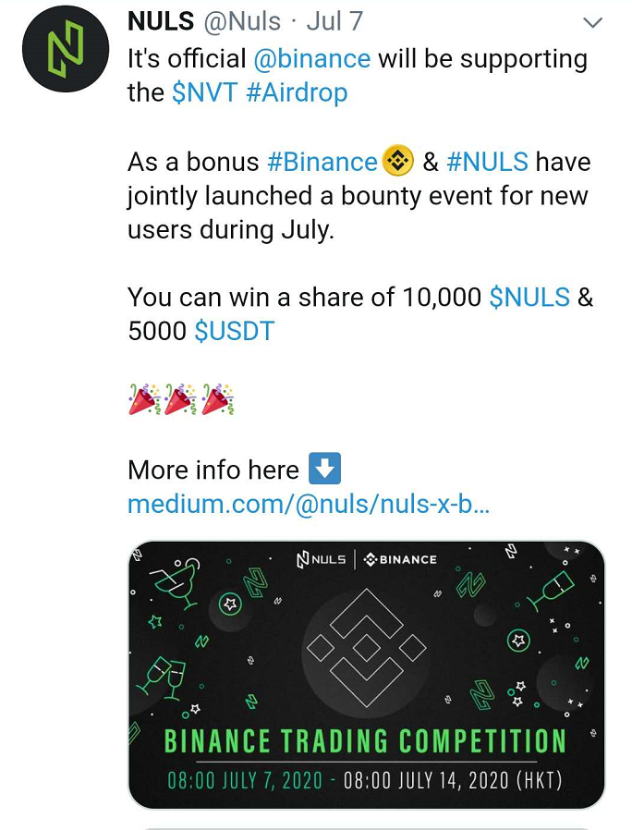Open the #Airdrop hashtag

point(297,92)
